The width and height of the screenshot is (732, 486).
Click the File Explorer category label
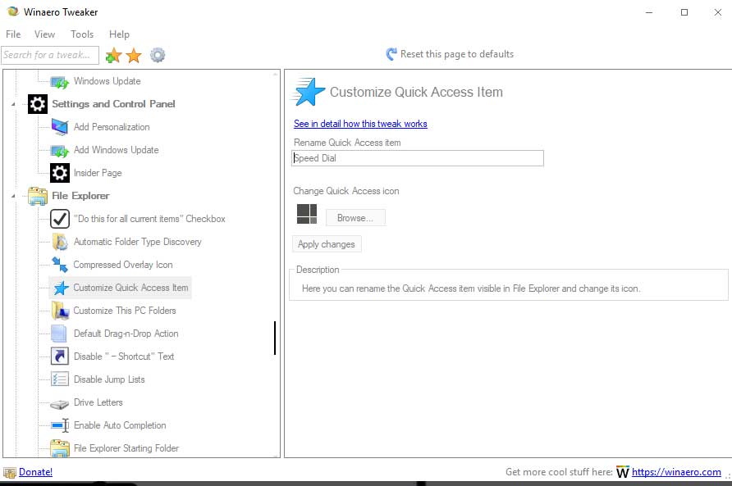[x=80, y=196]
